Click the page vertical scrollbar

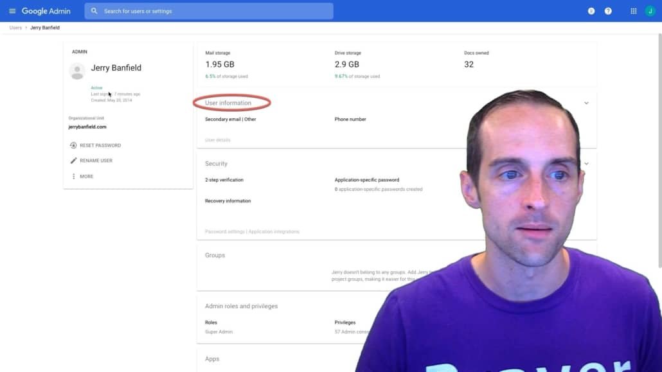point(659,150)
